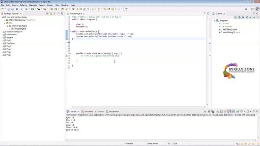Click editor vertical scrollbar

(x=207, y=60)
